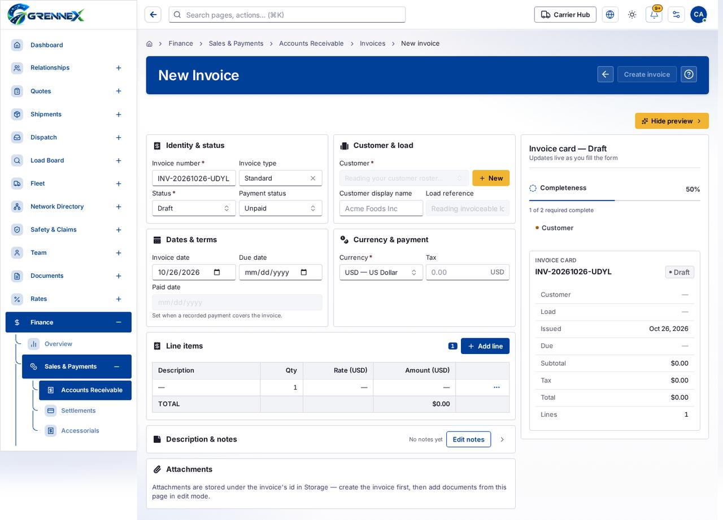Clear the Invoice type Standard selection

[x=313, y=178]
